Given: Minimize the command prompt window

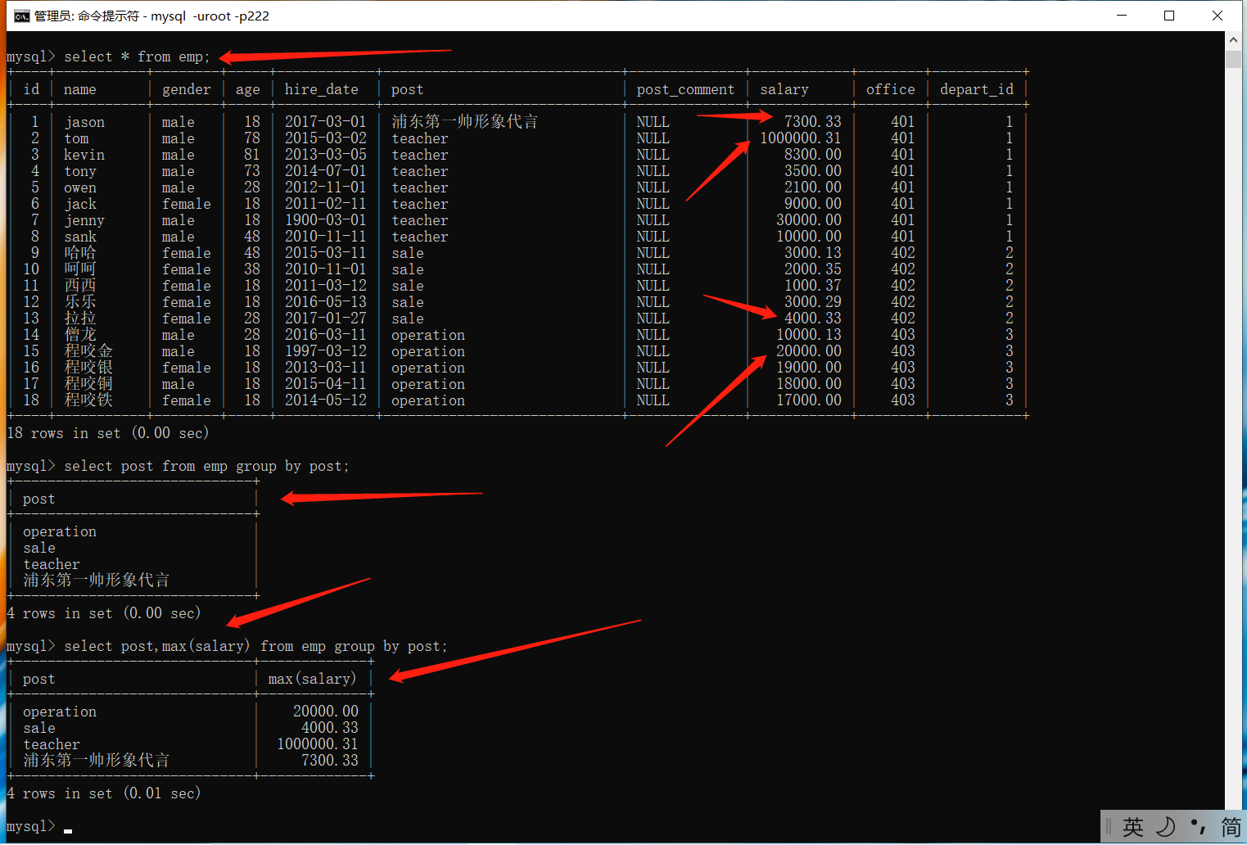Looking at the screenshot, I should (x=1122, y=16).
